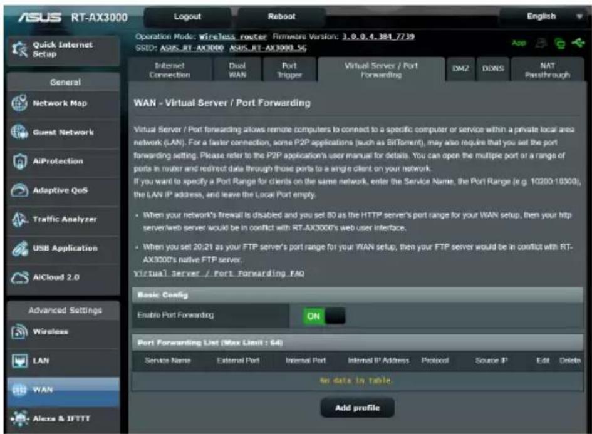The image size is (592, 434).
Task: Switch to the DMZ tab
Action: [x=460, y=69]
